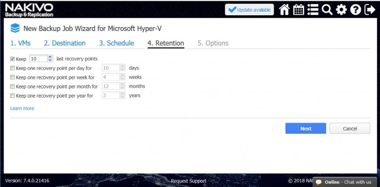Image resolution: width=380 pixels, height=187 pixels.
Task: Decrease last recovery points stepper value
Action: coord(50,60)
